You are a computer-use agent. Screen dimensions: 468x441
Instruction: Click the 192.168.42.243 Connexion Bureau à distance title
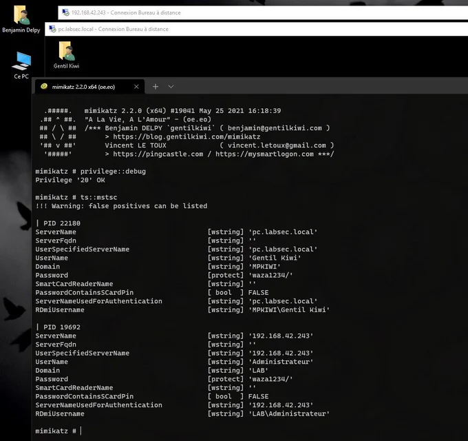pos(126,12)
